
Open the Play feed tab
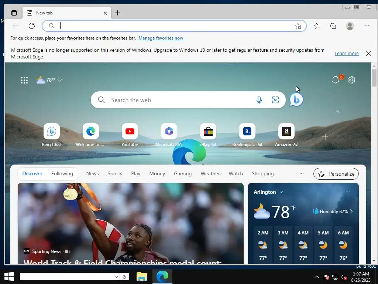(x=136, y=174)
